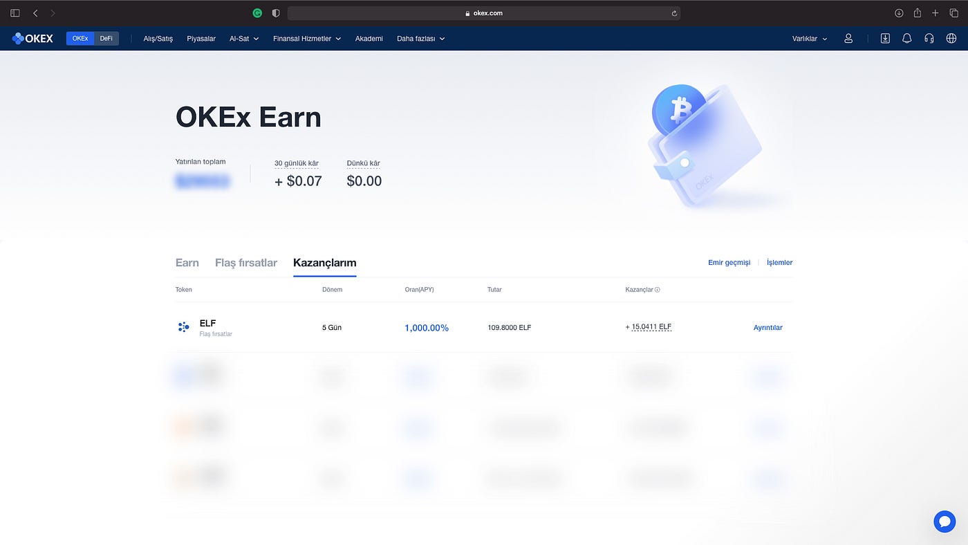Expand the Daha fazlası dropdown
The image size is (968, 545).
point(421,39)
